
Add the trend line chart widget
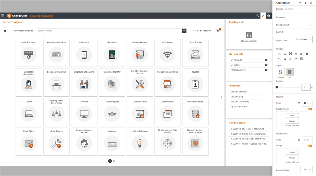[296, 59]
